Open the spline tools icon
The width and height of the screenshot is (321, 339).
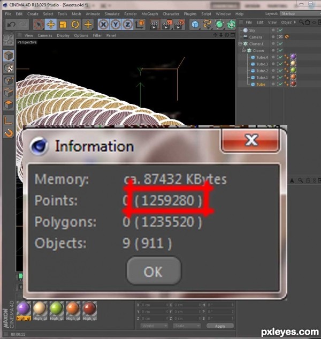coord(207,25)
